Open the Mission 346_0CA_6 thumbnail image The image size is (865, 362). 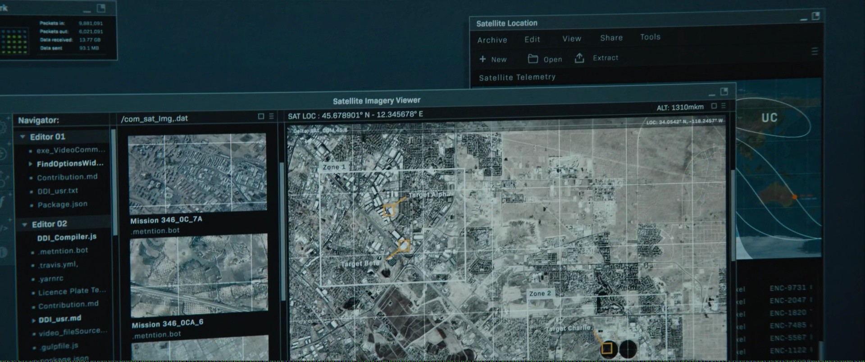click(x=199, y=275)
